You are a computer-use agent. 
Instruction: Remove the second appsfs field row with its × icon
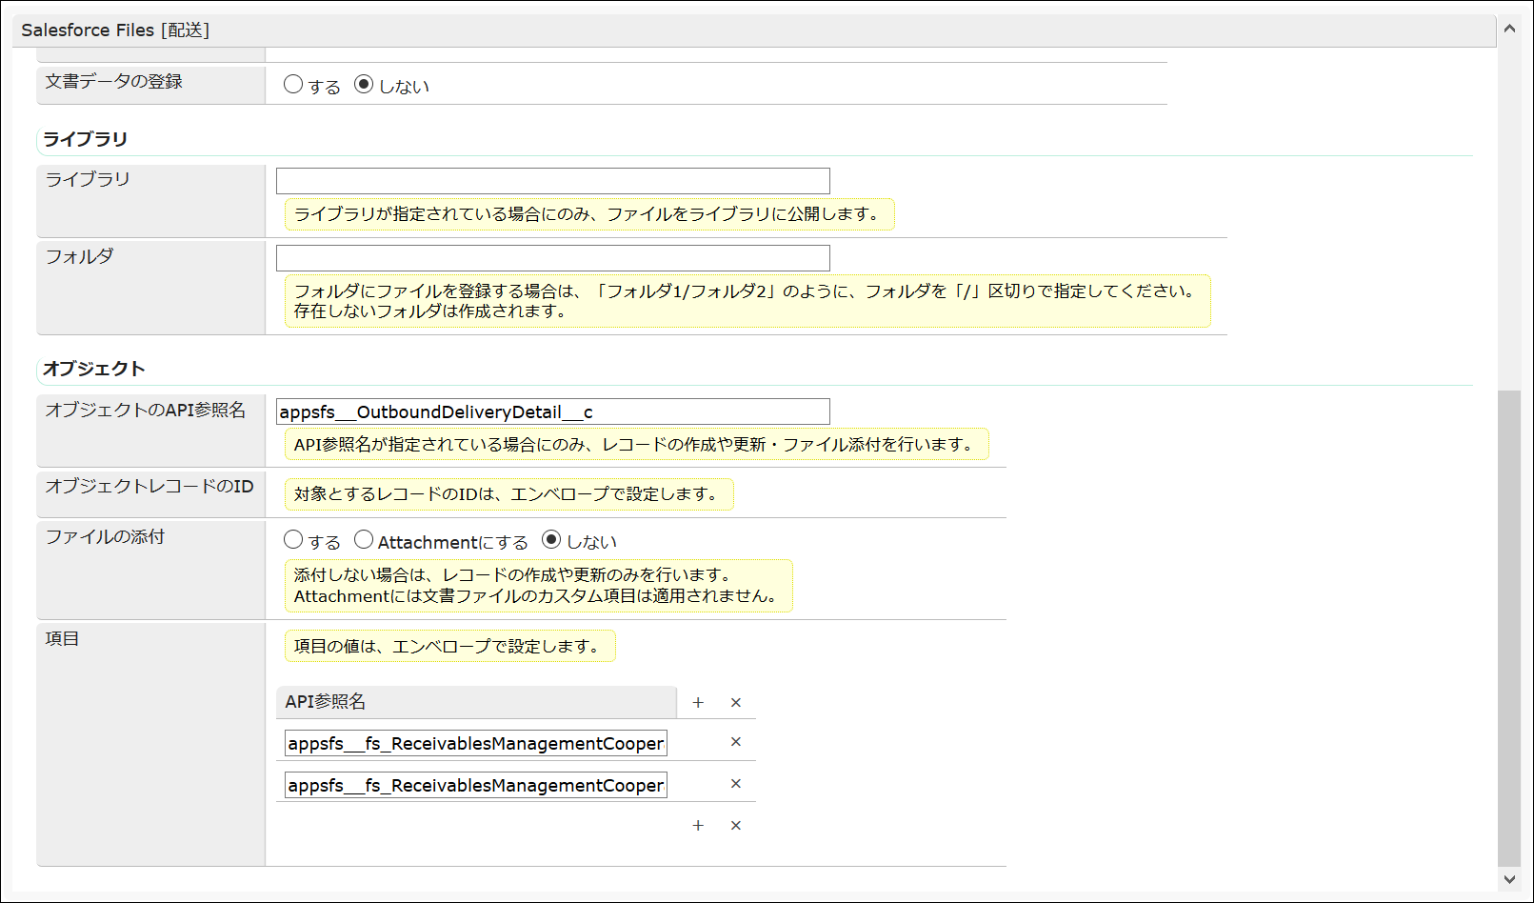[x=735, y=783]
